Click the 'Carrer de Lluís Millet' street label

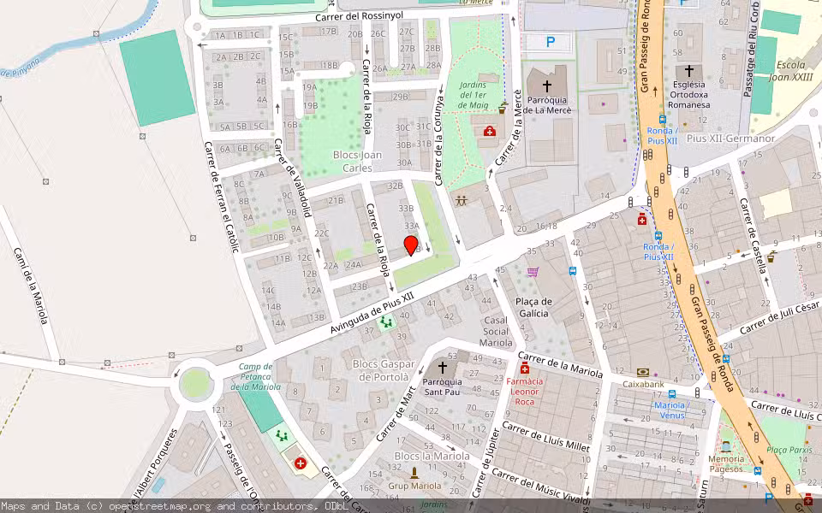546,437
